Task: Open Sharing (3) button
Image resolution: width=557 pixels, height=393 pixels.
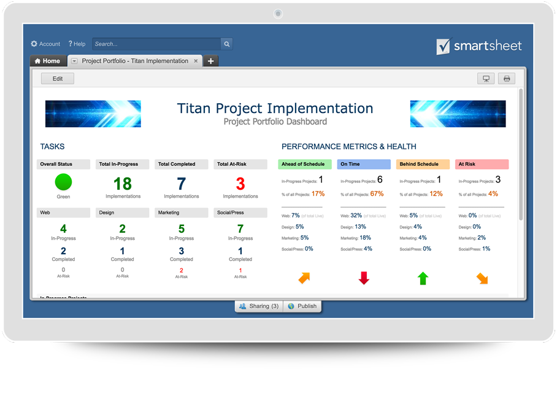Action: coord(259,306)
